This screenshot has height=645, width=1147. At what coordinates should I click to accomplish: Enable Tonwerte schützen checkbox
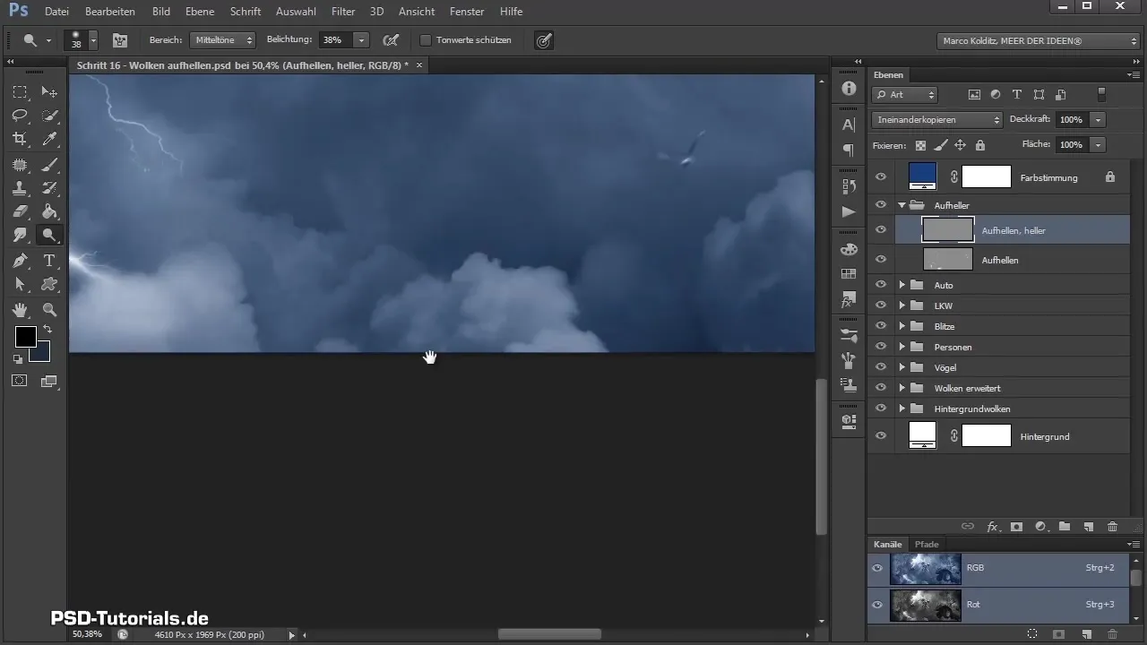point(426,40)
